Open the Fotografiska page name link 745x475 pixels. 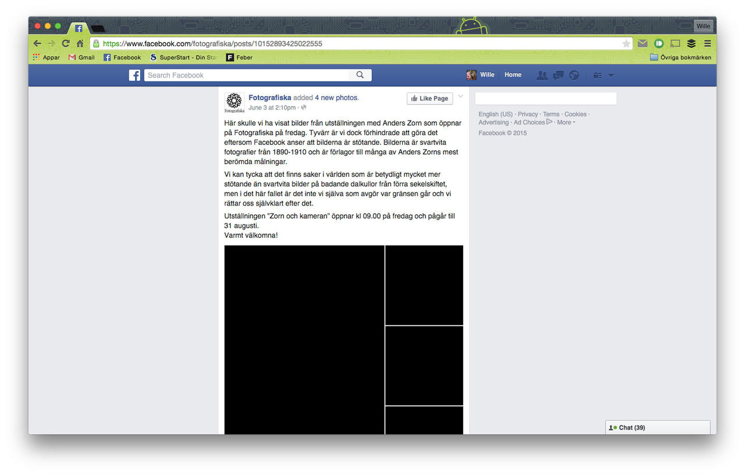click(x=270, y=98)
